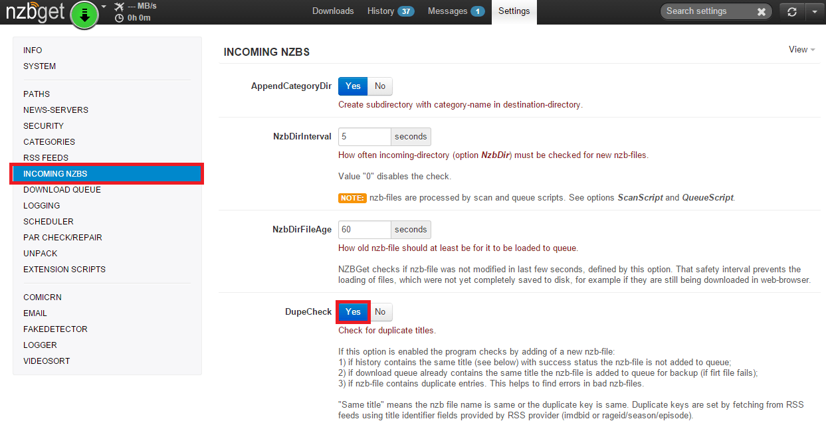Click the nzbget logo
Image resolution: width=826 pixels, height=423 pixels.
[35, 12]
